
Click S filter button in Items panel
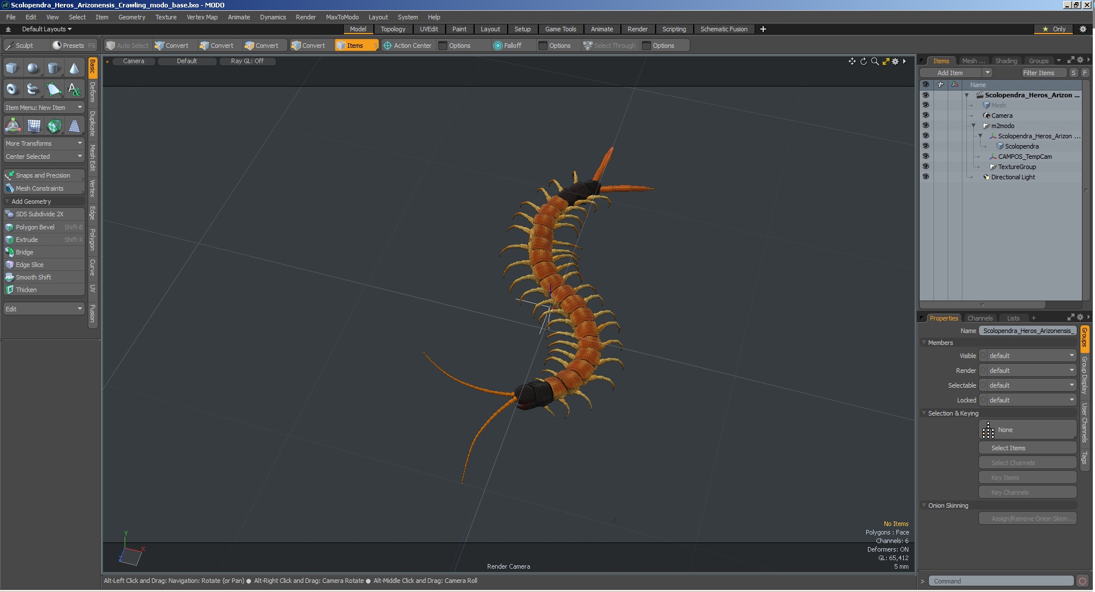1073,73
